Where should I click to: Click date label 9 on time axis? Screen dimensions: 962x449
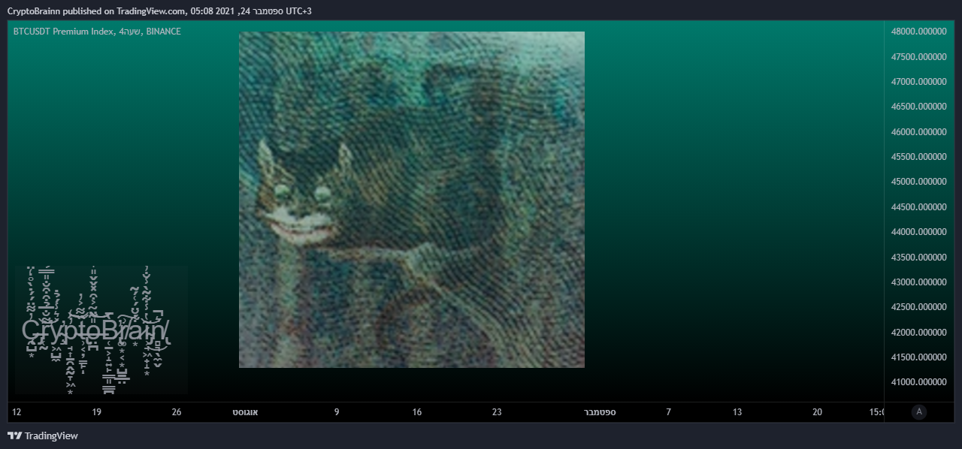(337, 411)
